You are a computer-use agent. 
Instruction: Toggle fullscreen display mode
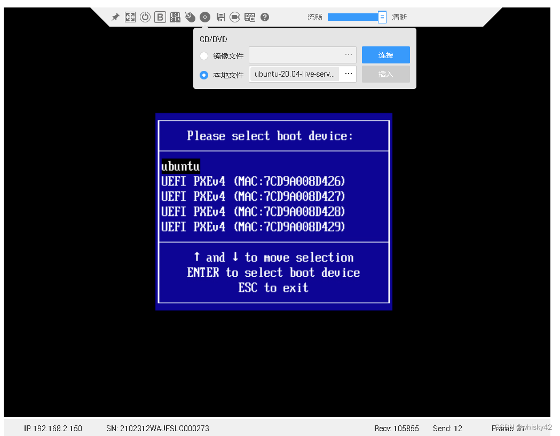click(130, 17)
